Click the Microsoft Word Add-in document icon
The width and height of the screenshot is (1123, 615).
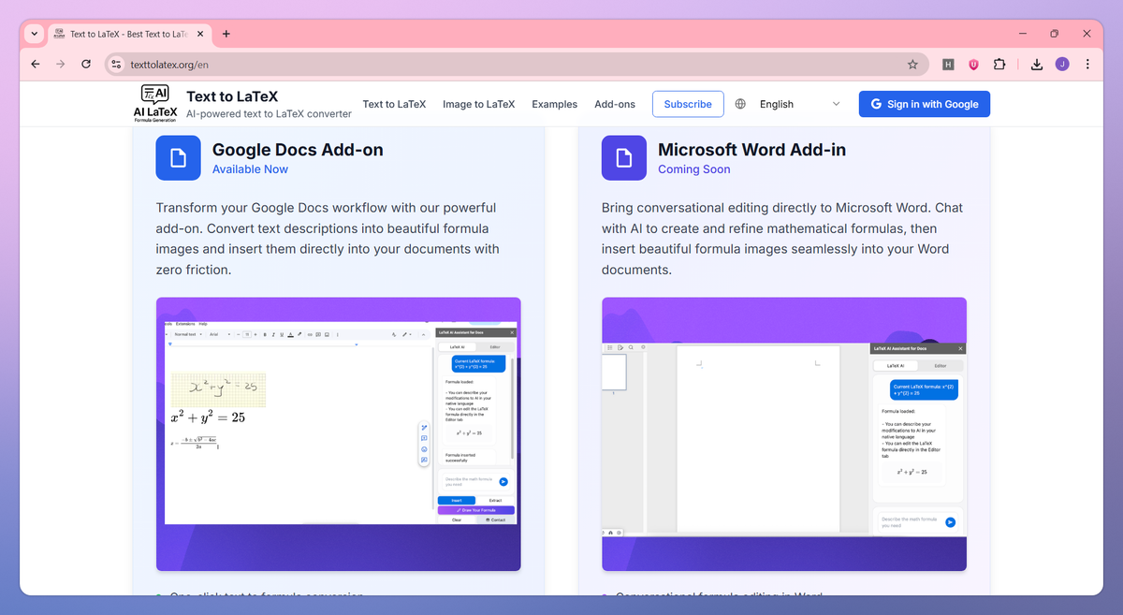624,158
